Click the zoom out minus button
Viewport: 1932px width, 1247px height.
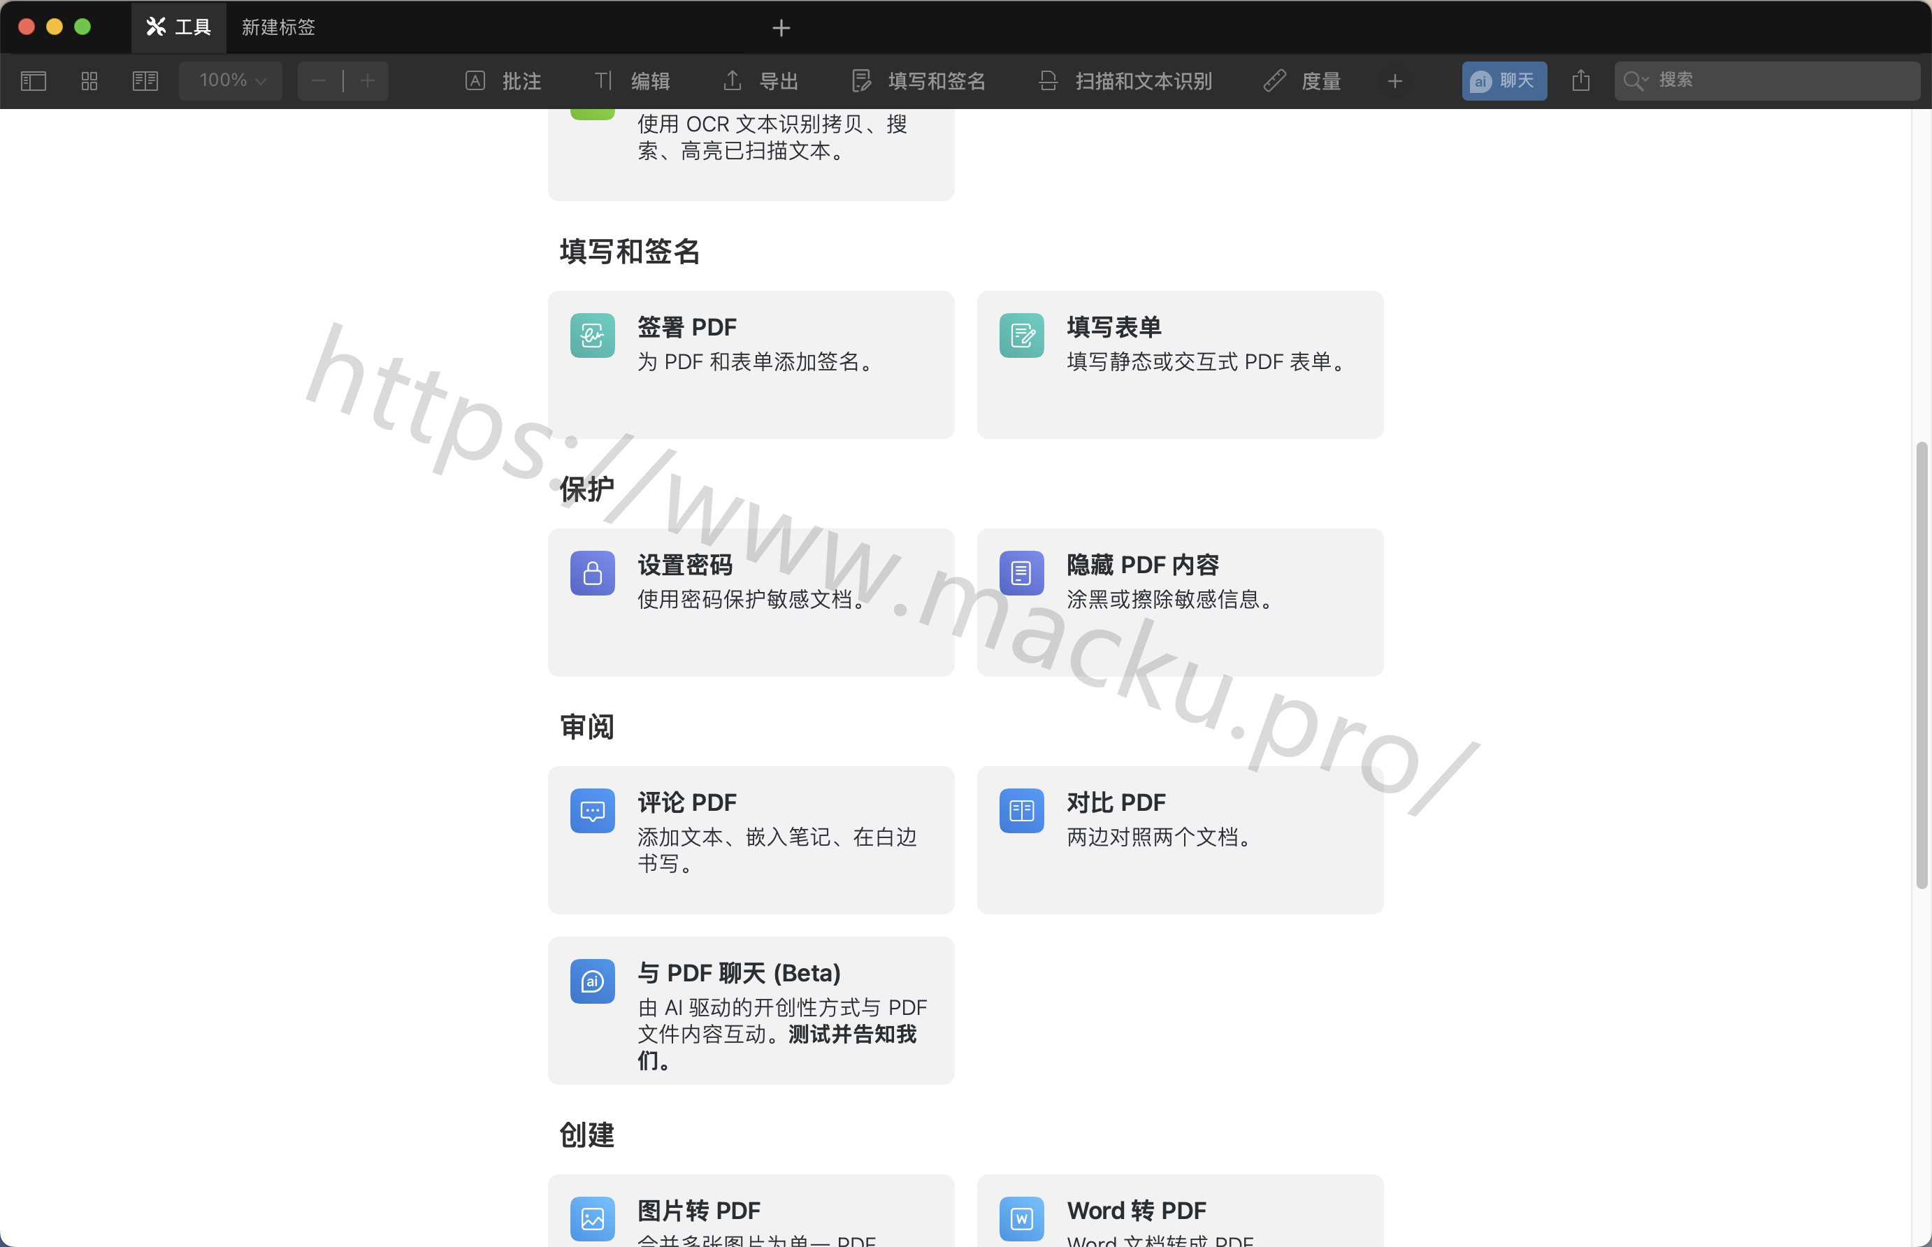pyautogui.click(x=319, y=81)
